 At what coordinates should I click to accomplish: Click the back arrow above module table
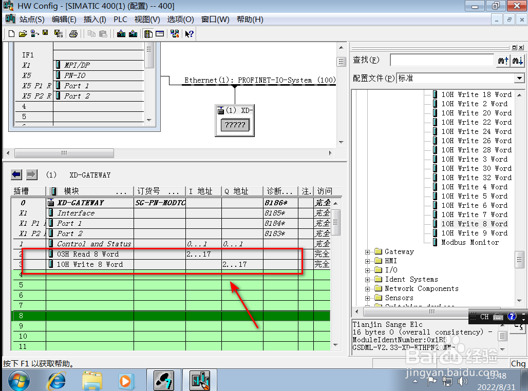coord(16,174)
